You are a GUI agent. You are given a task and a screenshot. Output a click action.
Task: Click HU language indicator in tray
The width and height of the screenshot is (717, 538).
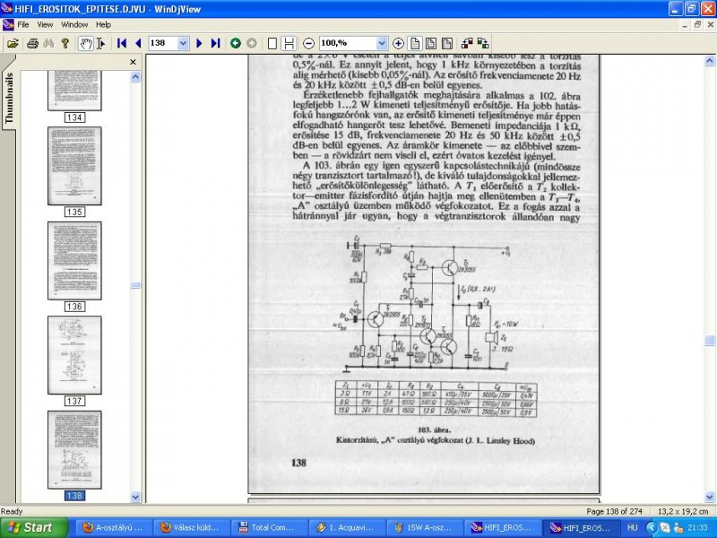[632, 528]
